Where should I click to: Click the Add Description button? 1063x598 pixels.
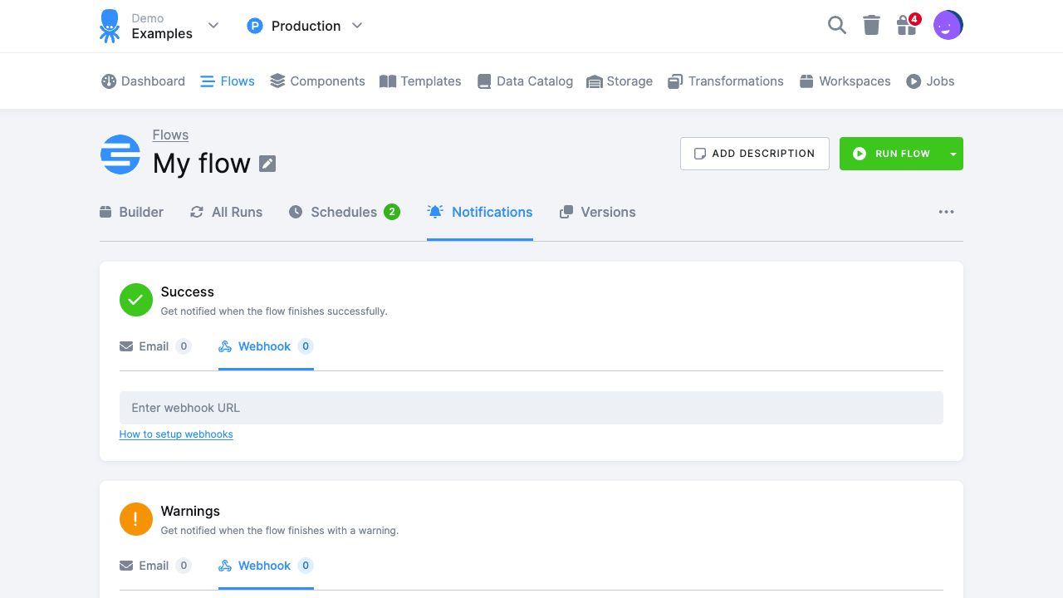(x=754, y=154)
